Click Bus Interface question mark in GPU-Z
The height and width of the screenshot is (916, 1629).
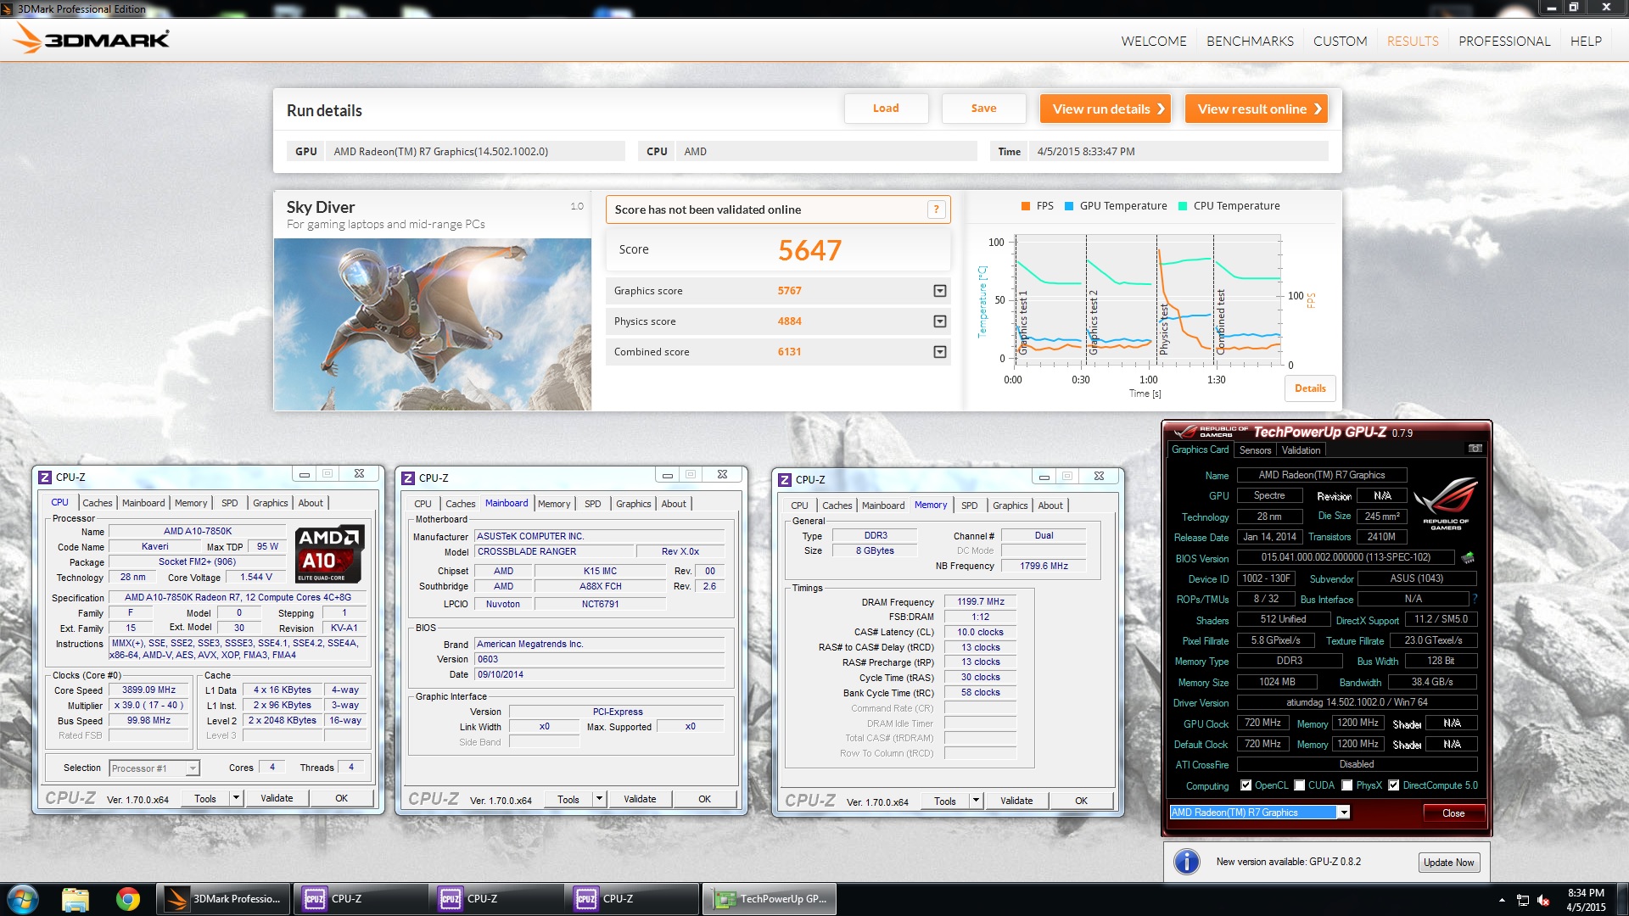pyautogui.click(x=1475, y=599)
